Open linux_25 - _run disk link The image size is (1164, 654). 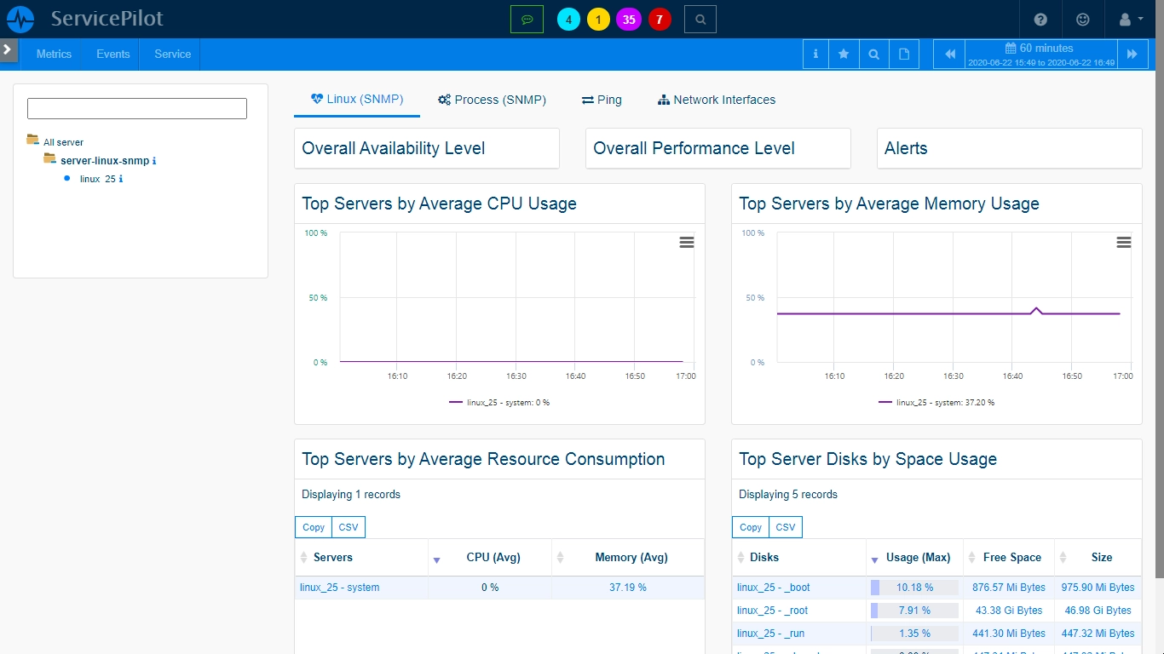point(771,634)
